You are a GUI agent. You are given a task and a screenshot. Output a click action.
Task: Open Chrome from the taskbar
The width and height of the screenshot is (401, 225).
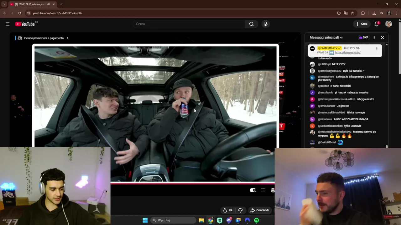(x=211, y=220)
